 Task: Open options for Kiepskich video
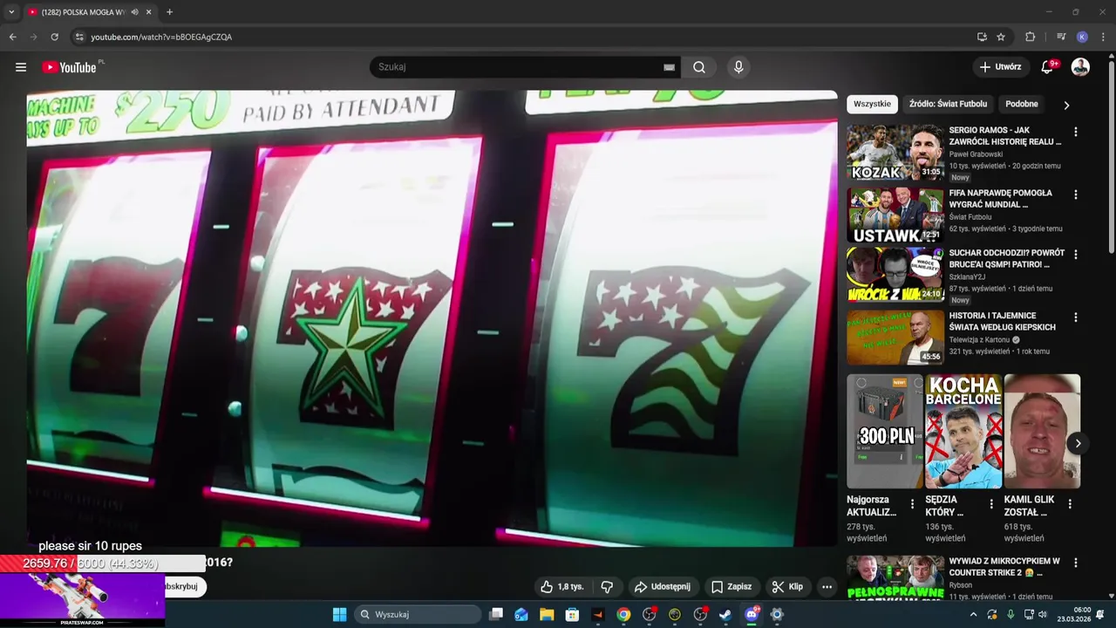(1075, 317)
